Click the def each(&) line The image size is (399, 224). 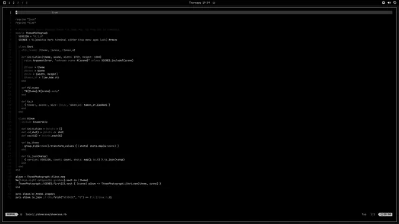tap(42, 136)
